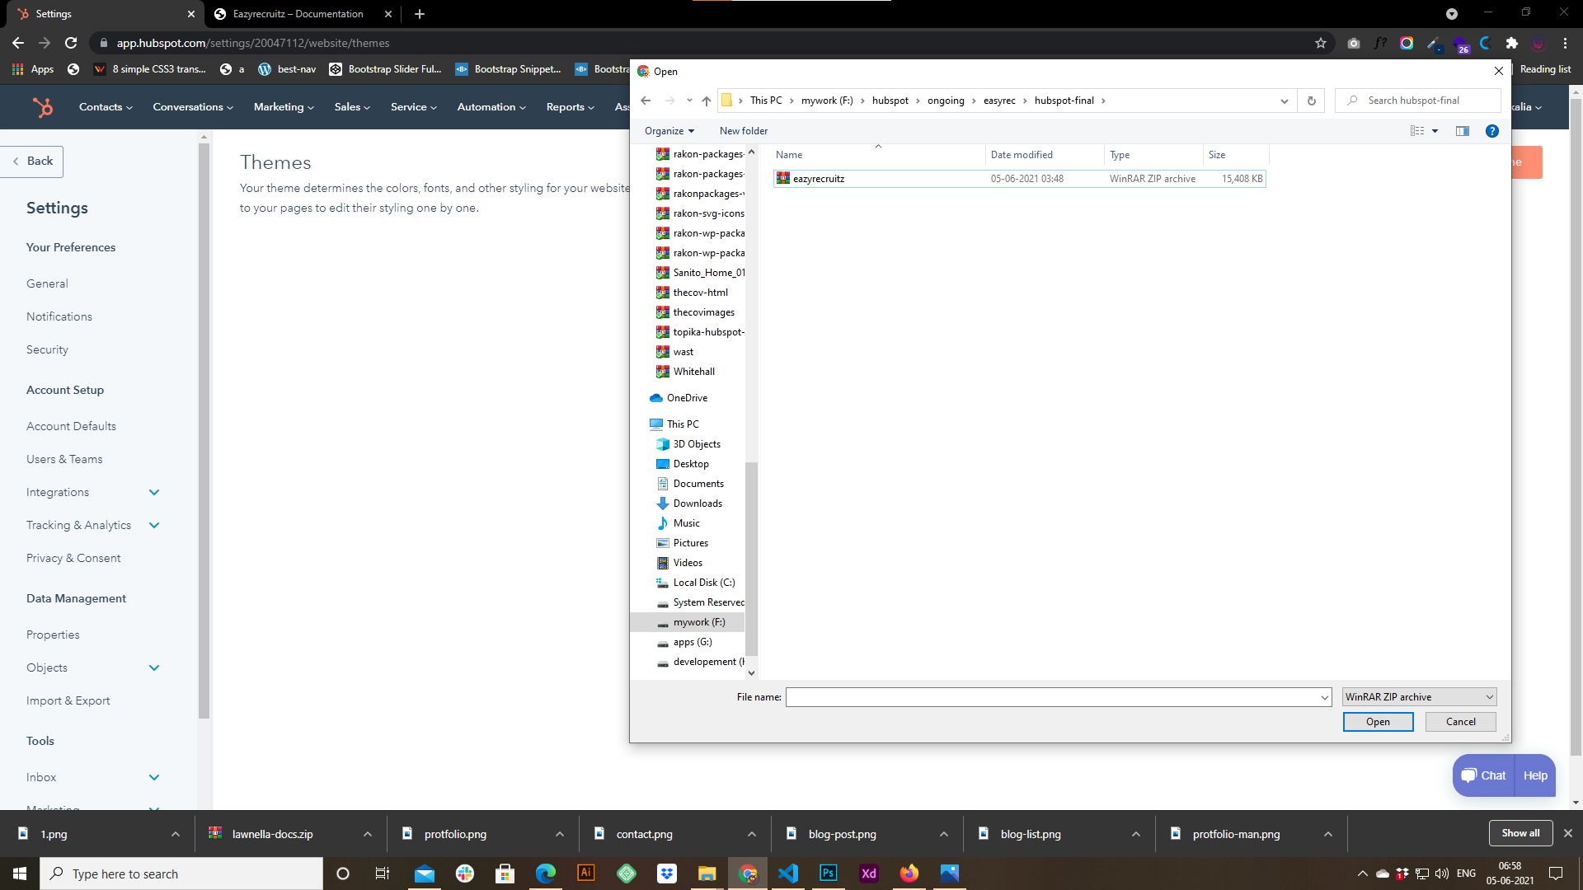Switch to Eazyrecruitz Documentation tab

coord(298,14)
